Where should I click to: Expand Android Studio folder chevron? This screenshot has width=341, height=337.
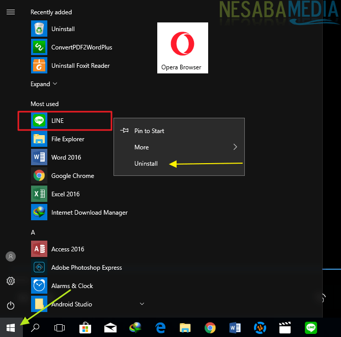click(142, 304)
